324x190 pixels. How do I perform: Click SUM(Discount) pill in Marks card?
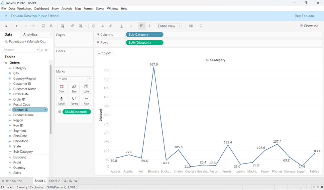click(x=77, y=112)
